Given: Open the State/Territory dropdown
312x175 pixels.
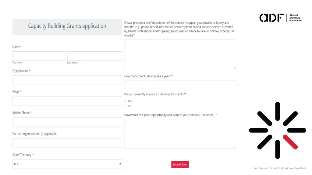Looking at the screenshot, I should point(67,164).
